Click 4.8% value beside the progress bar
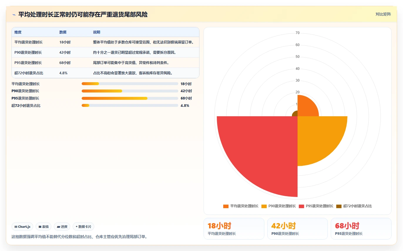Screen dimensions: 403x251 185,106
